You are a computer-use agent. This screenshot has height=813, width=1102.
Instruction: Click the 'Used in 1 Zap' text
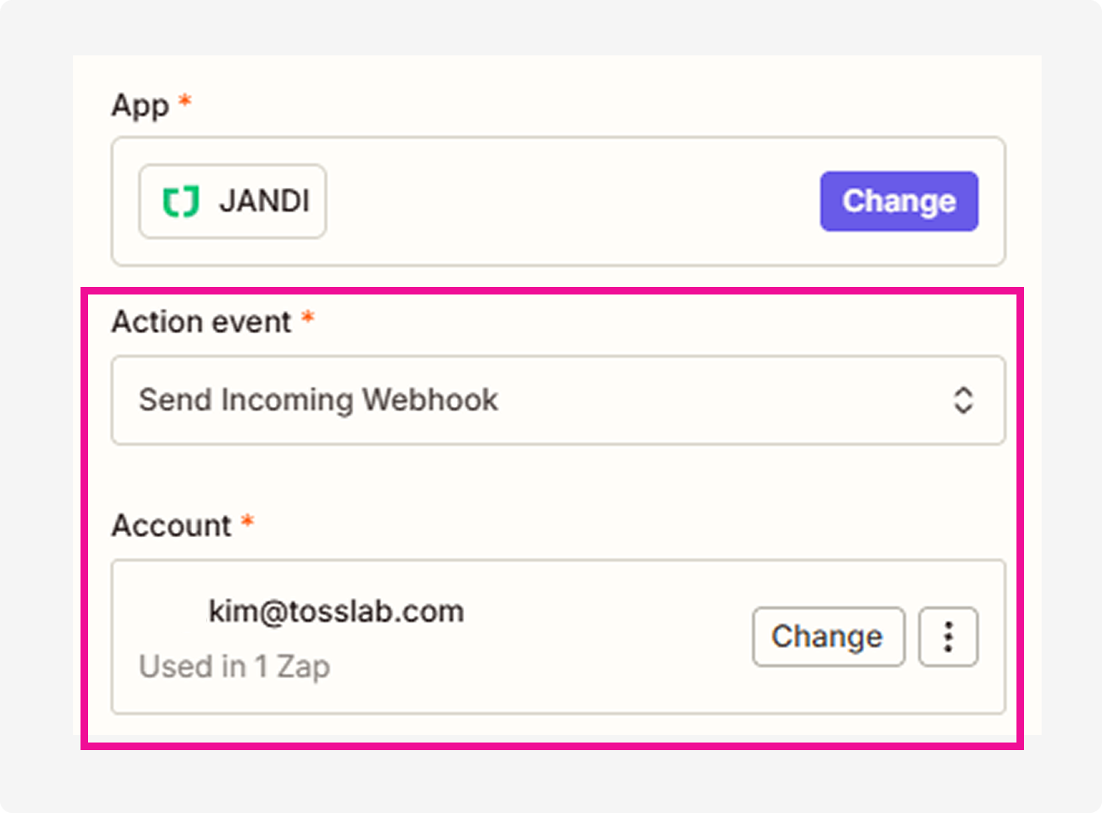234,667
